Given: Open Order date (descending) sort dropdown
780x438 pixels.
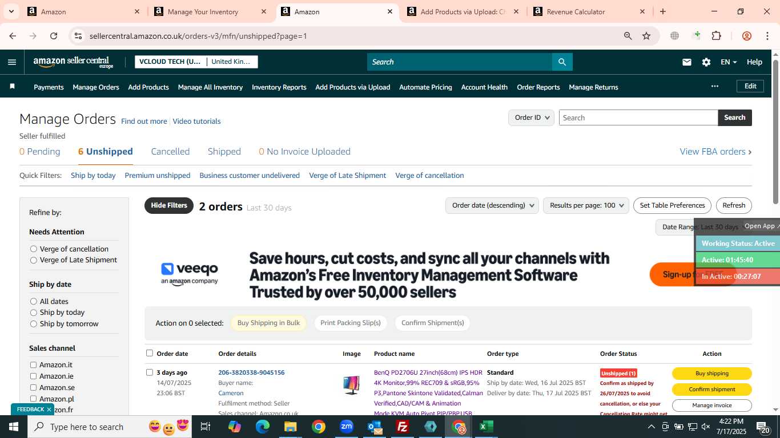Looking at the screenshot, I should click(492, 205).
